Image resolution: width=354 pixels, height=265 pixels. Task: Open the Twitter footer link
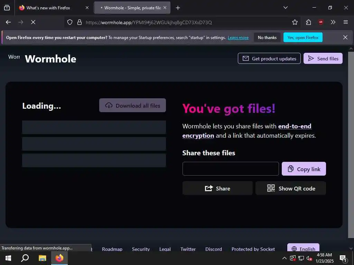[x=188, y=249]
